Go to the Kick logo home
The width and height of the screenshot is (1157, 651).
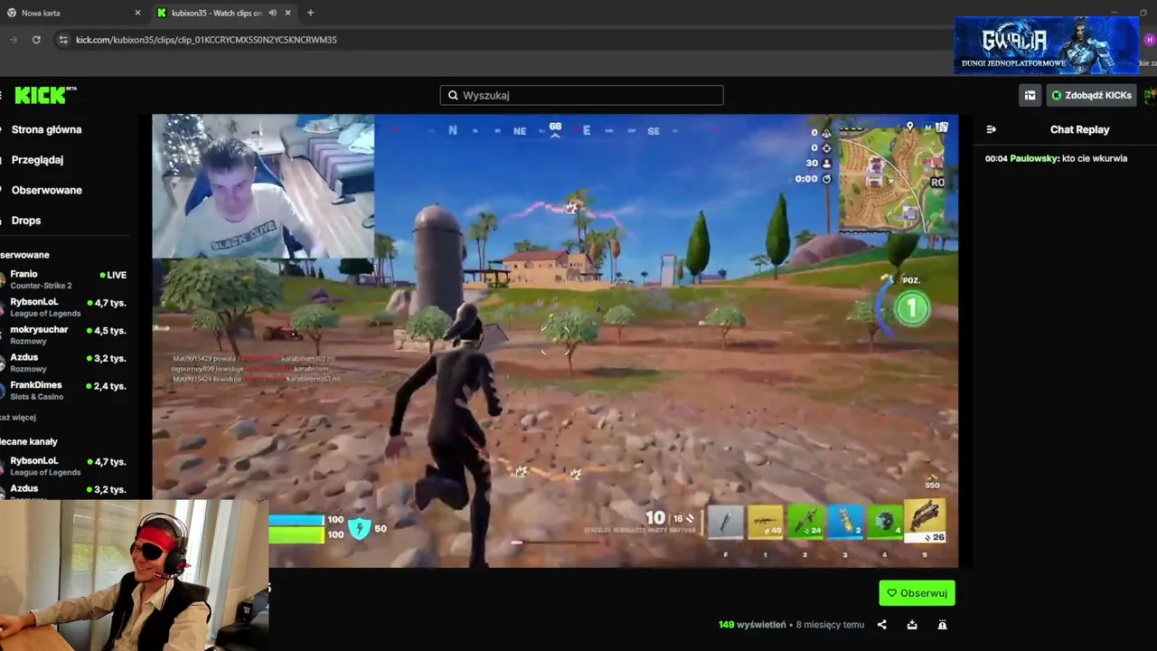point(46,95)
